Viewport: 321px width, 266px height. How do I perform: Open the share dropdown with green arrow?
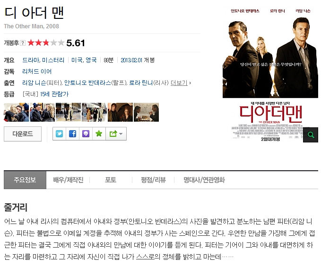coord(116,134)
